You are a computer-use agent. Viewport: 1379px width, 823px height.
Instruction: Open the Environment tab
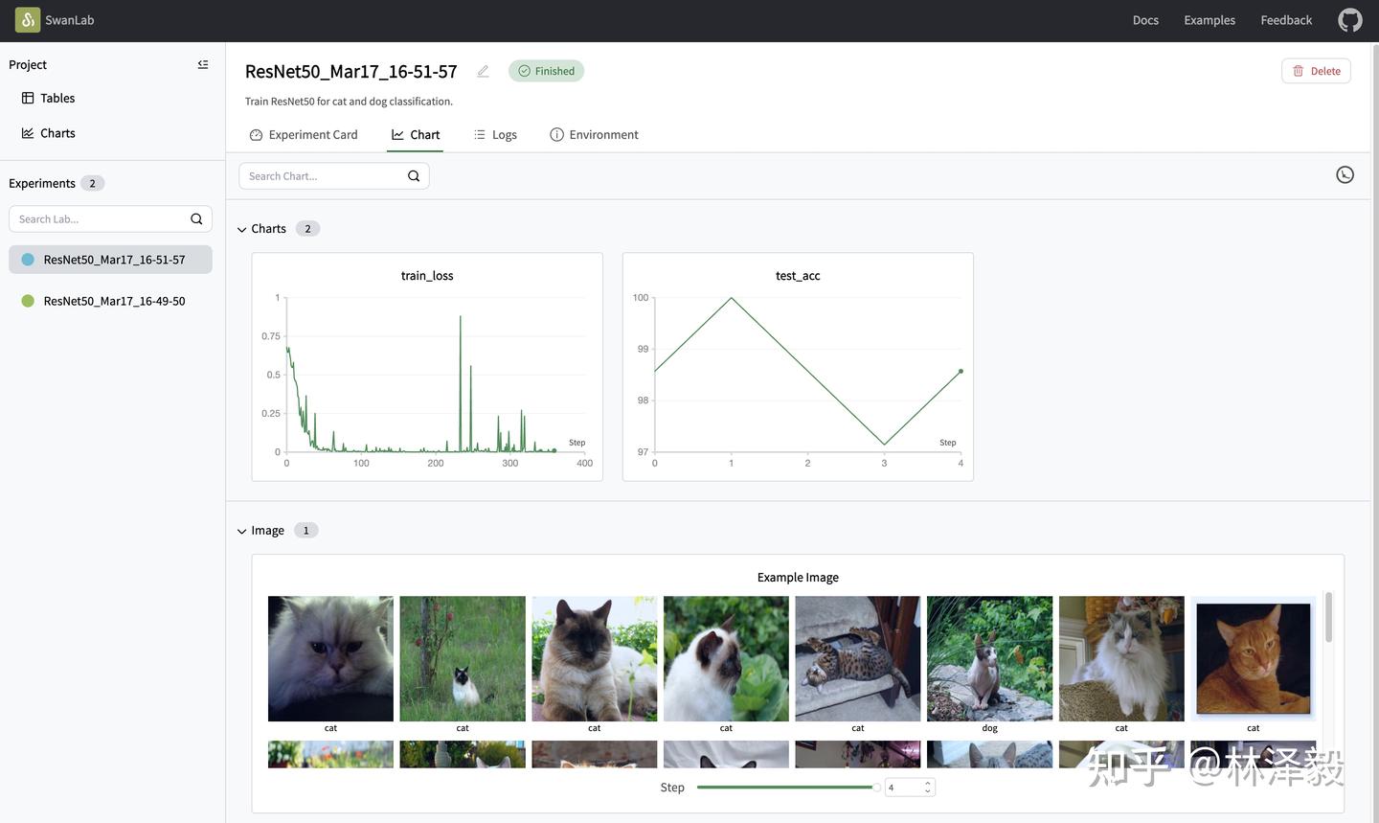[x=594, y=135]
